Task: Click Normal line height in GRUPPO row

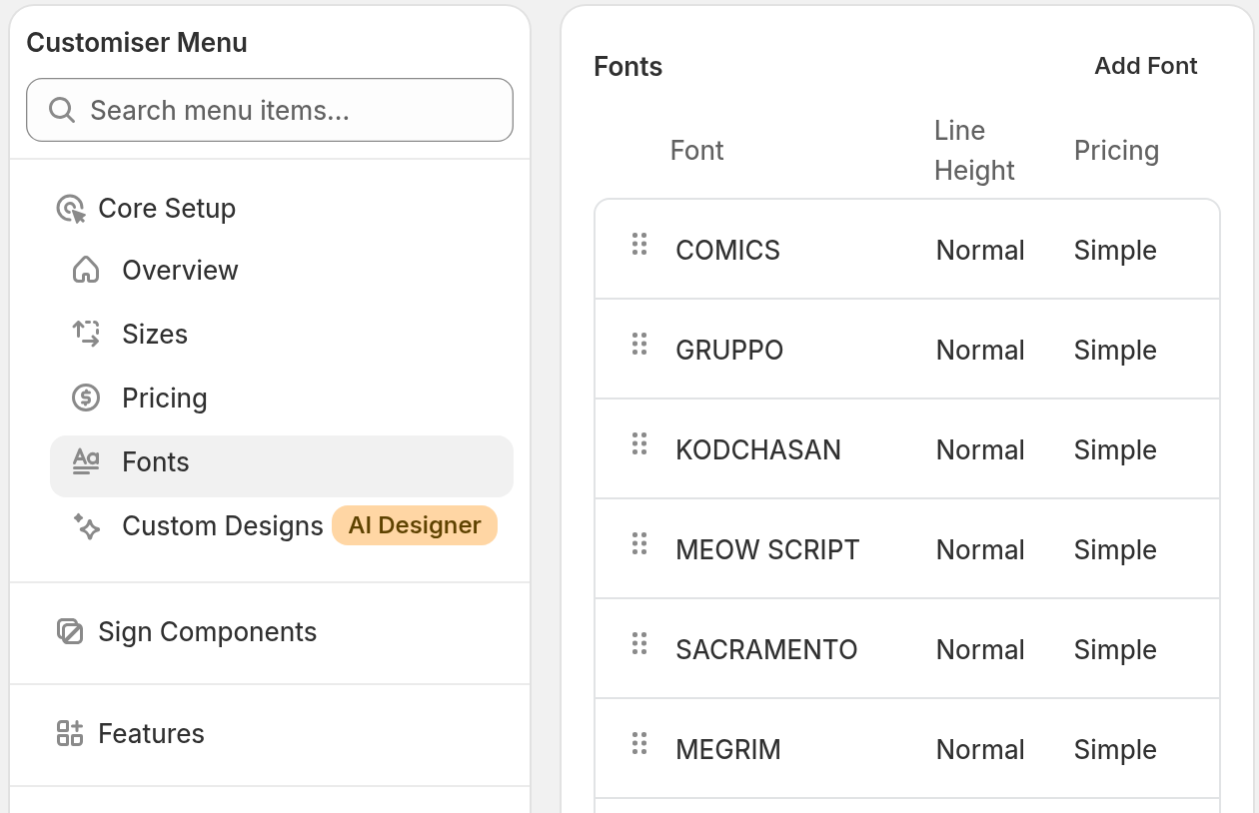Action: pyautogui.click(x=980, y=350)
